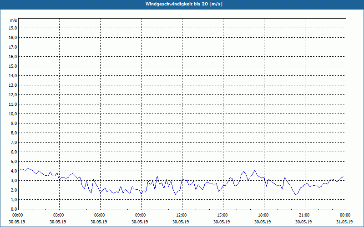Select the "19,0" y-axis label
364x227 pixels.
coord(13,28)
